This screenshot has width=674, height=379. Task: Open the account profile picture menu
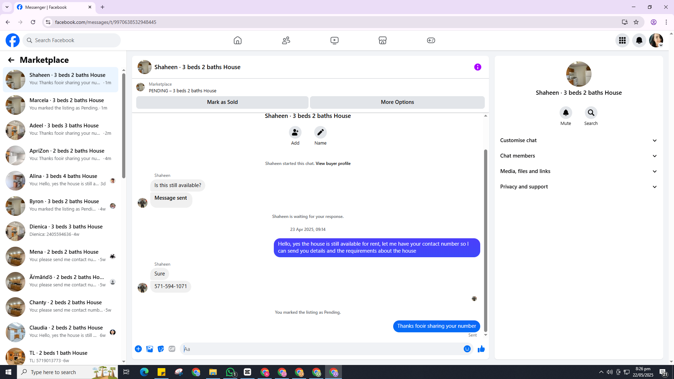pyautogui.click(x=656, y=40)
